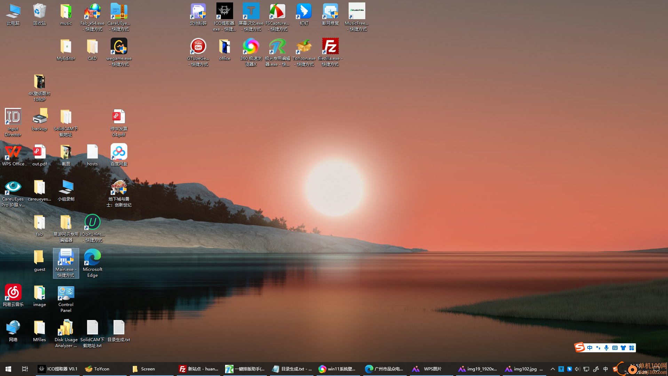Select the filezilla.exe shortcut icon
Screen dimensions: 668x376
(x=331, y=52)
